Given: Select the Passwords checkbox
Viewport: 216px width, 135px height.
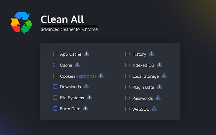Looking at the screenshot, I should click(127, 98).
